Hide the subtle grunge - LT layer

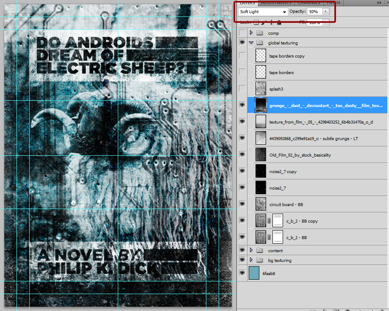[242, 138]
